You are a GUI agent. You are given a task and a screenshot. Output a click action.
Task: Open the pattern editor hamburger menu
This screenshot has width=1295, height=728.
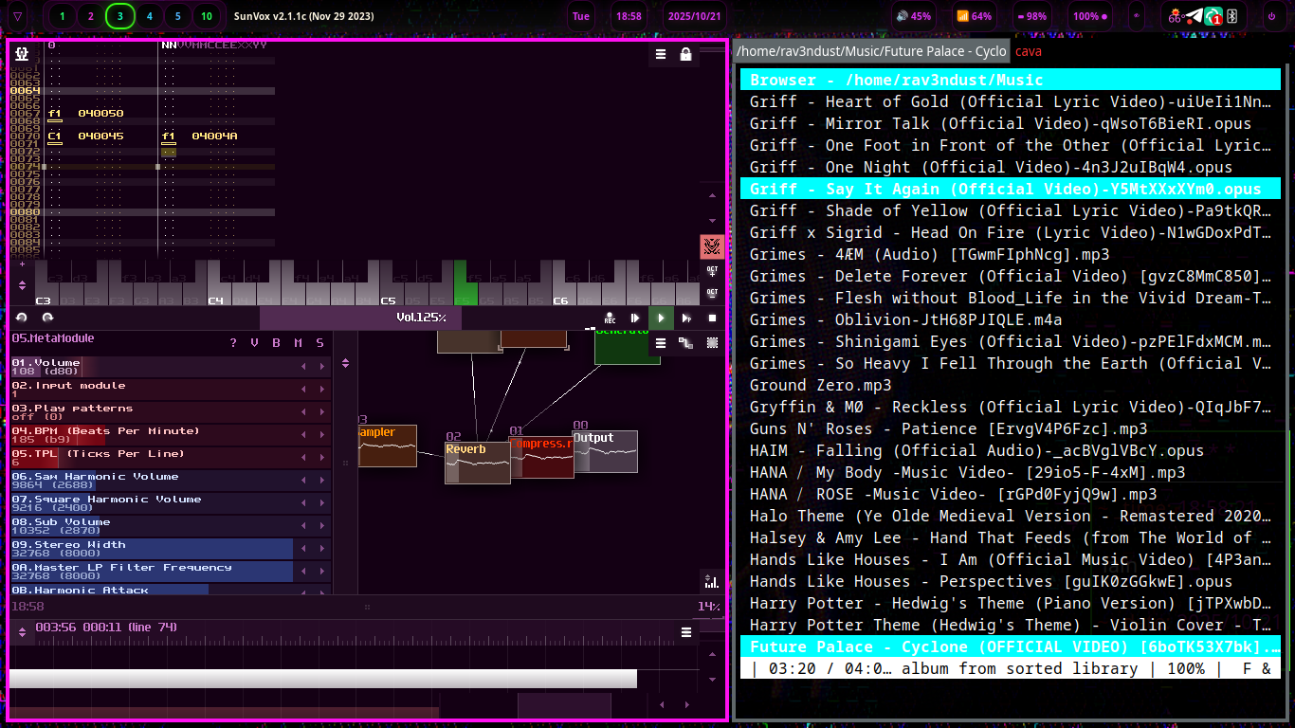pyautogui.click(x=661, y=55)
